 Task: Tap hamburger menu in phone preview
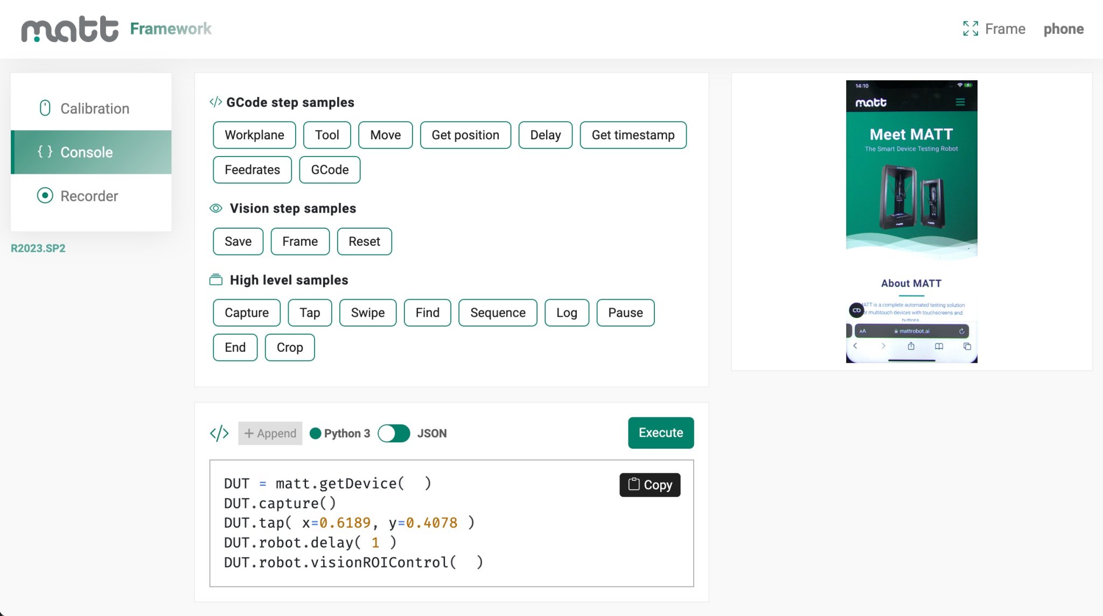[960, 102]
